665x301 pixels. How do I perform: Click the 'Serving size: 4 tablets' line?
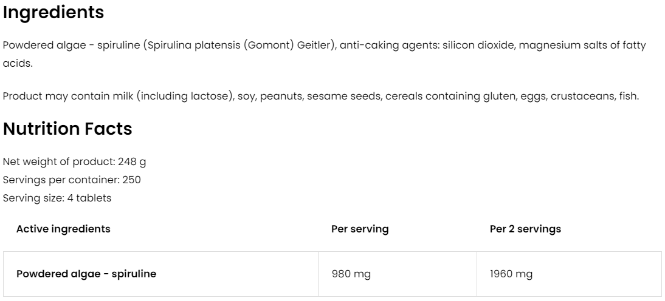coord(57,198)
